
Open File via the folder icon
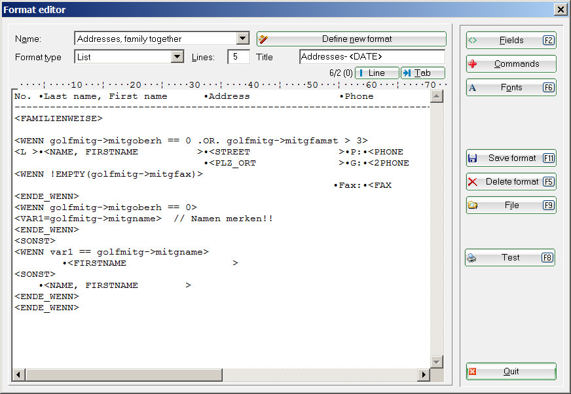(x=511, y=205)
